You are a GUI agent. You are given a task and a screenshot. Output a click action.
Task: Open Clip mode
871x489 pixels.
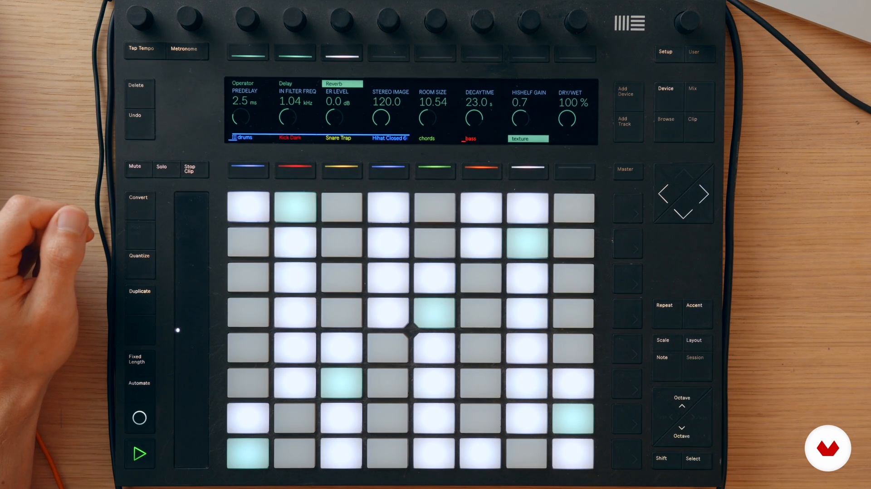point(700,127)
